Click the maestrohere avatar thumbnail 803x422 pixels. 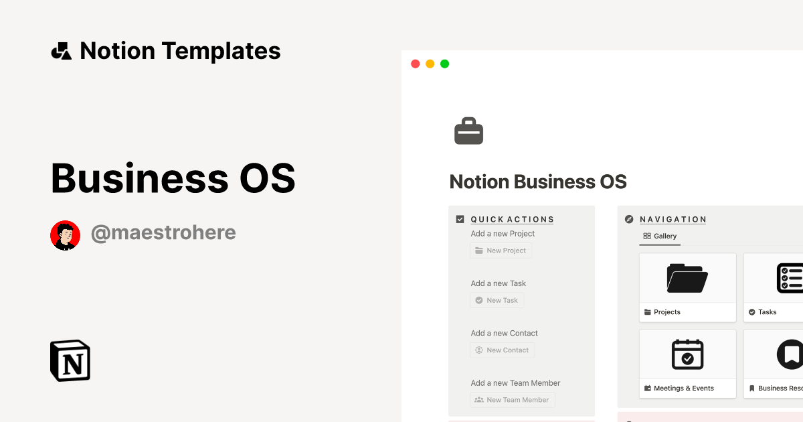[65, 234]
